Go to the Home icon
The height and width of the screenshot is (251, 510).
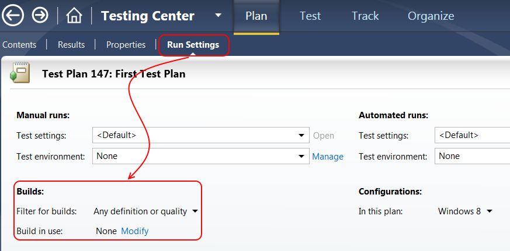(74, 16)
